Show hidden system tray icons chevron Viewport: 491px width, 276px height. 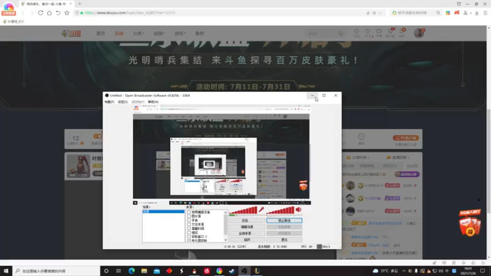pyautogui.click(x=404, y=270)
